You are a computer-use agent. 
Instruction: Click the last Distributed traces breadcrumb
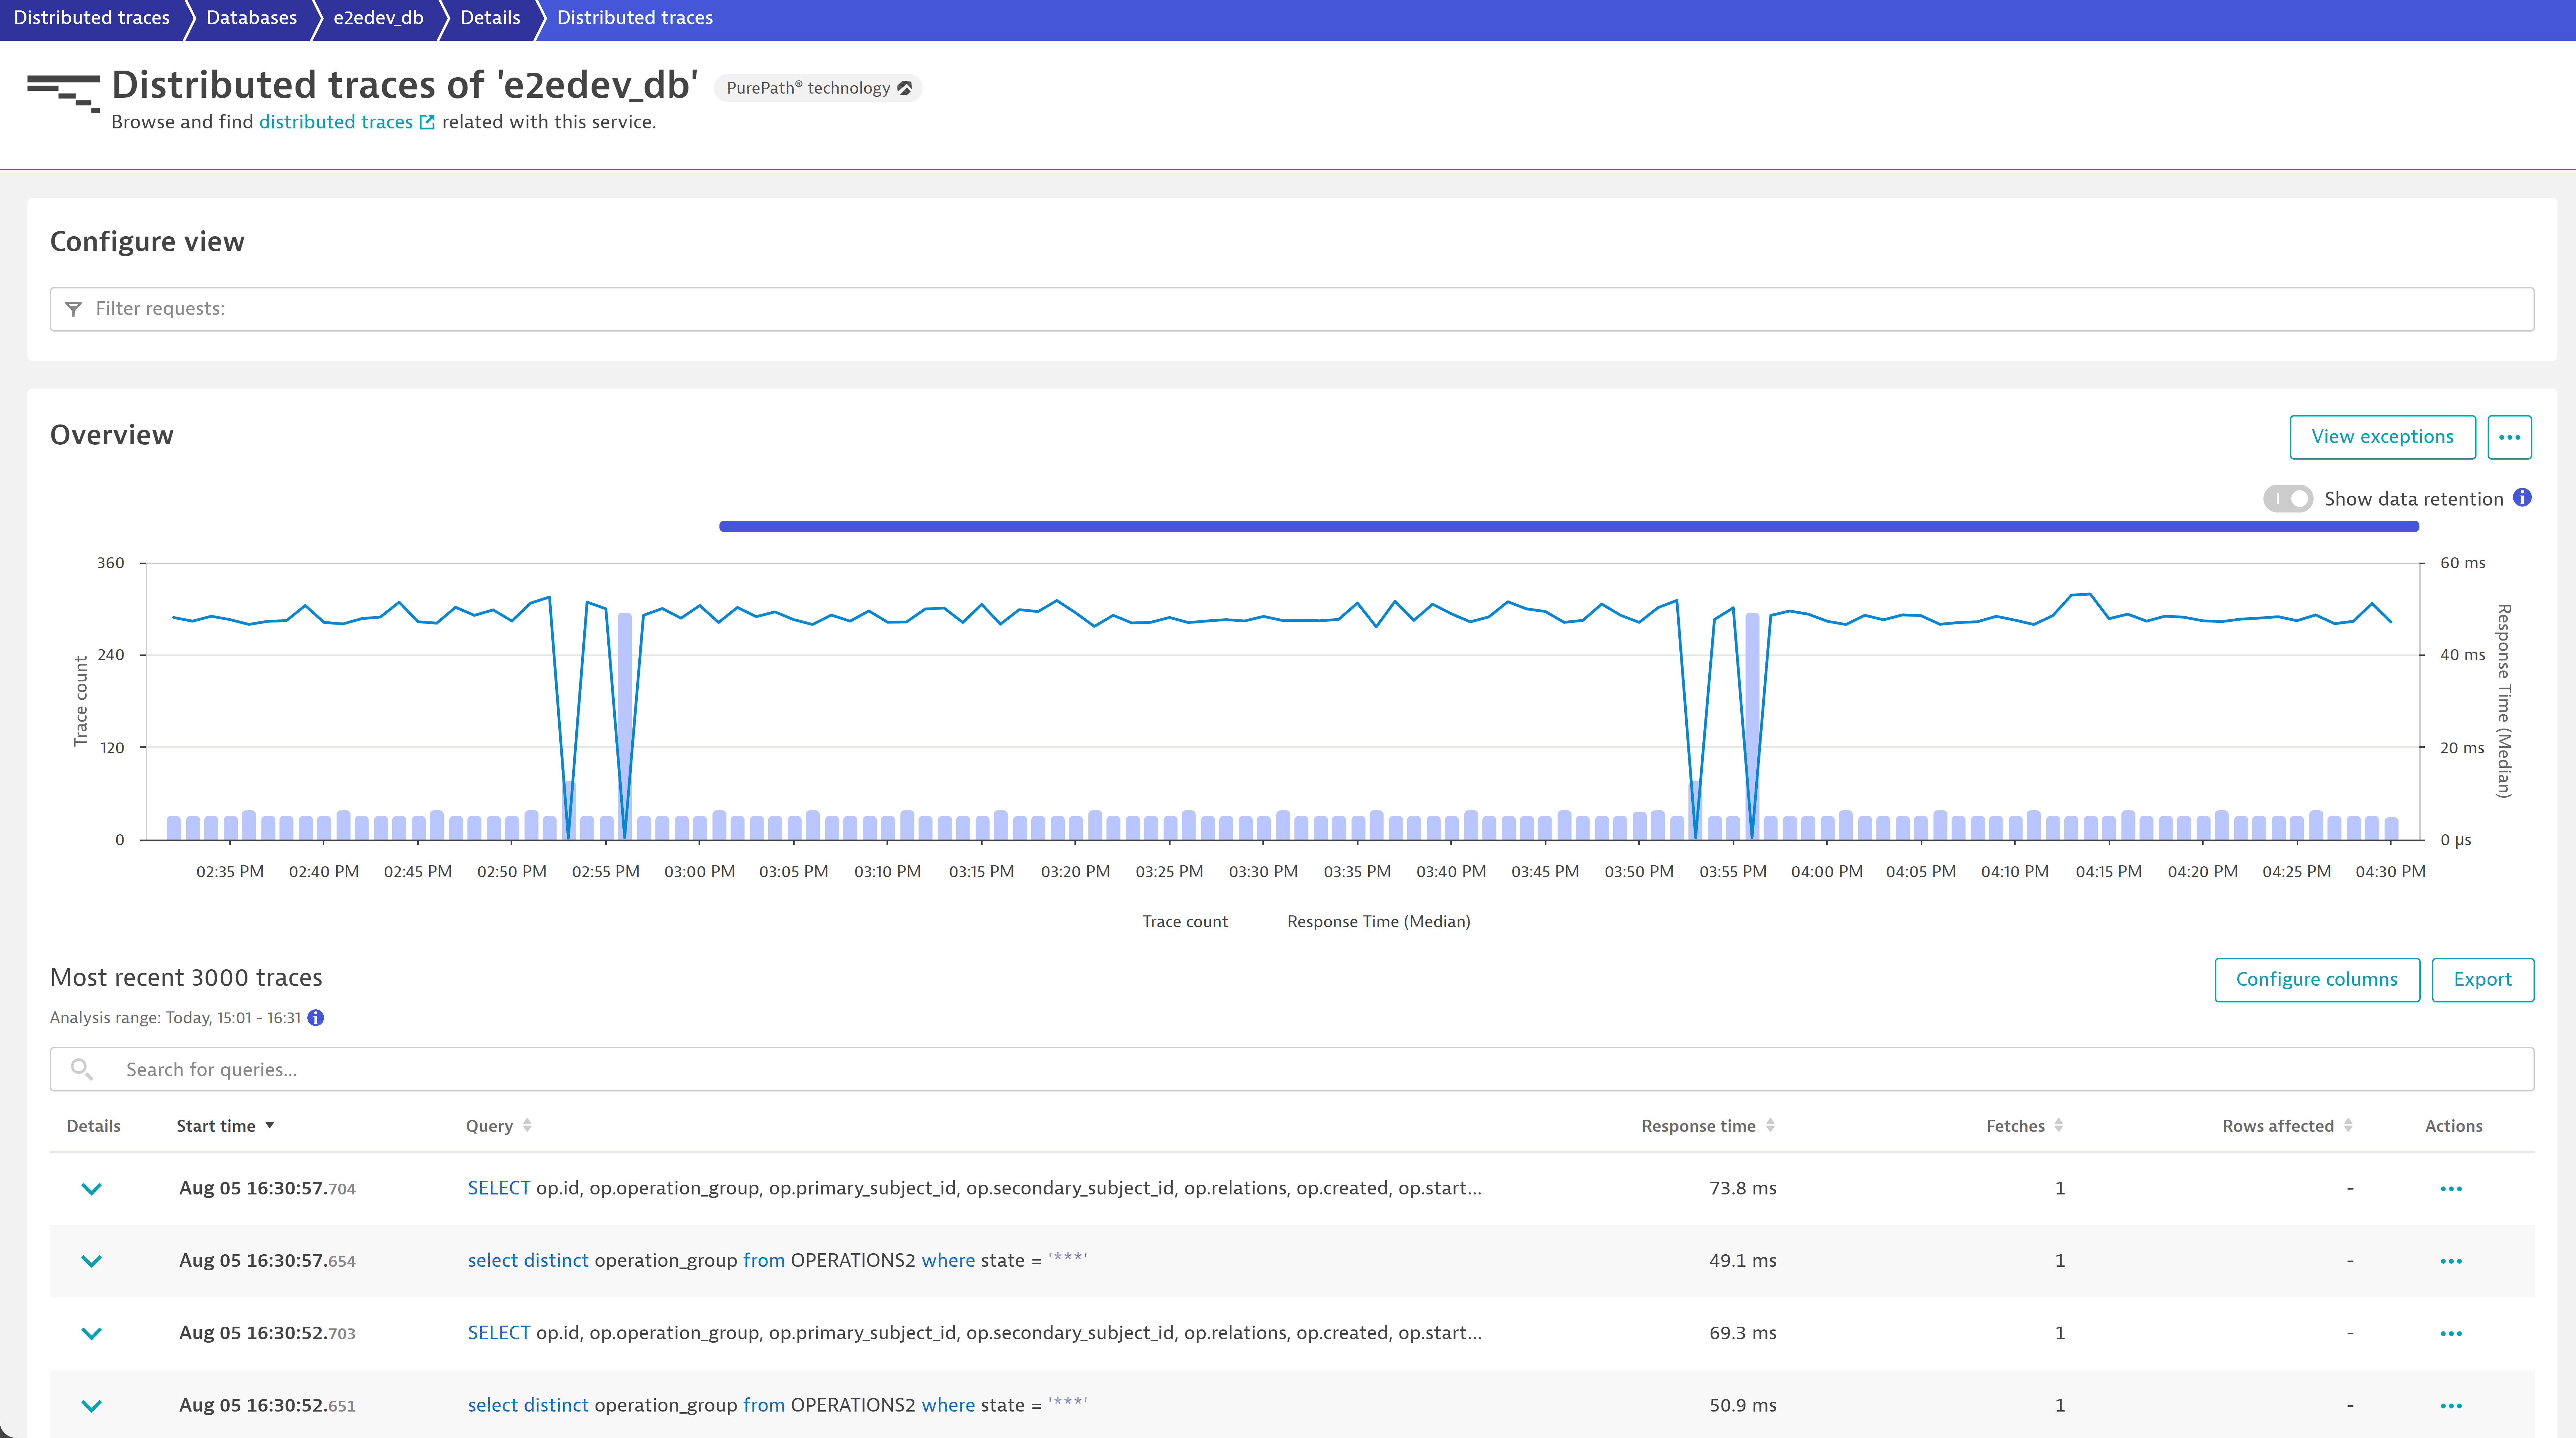(635, 18)
